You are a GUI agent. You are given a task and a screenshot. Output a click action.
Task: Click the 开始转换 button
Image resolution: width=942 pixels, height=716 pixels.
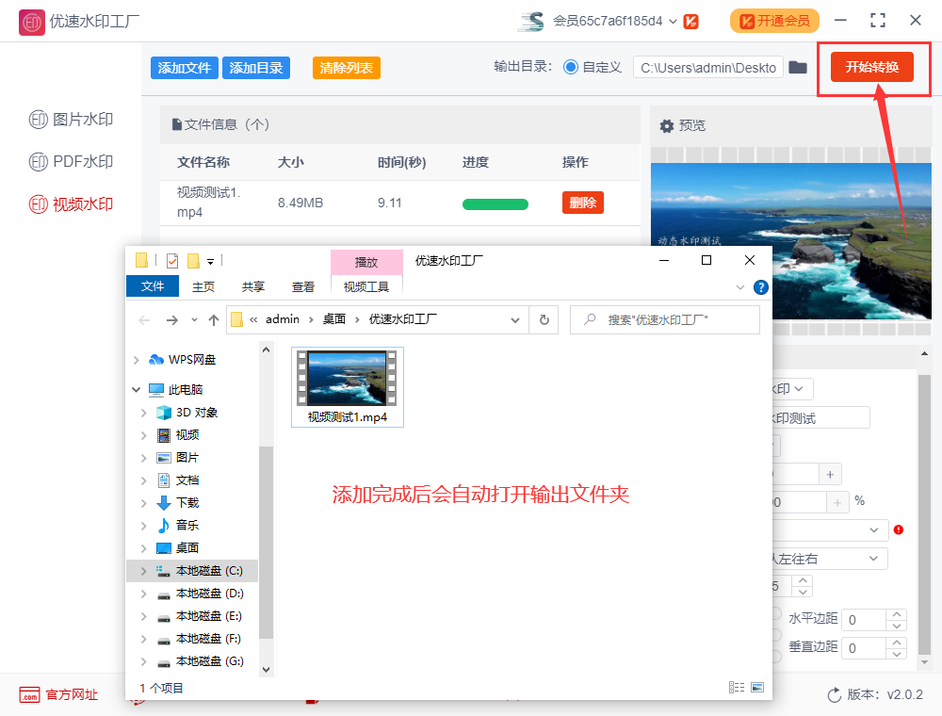pos(872,67)
